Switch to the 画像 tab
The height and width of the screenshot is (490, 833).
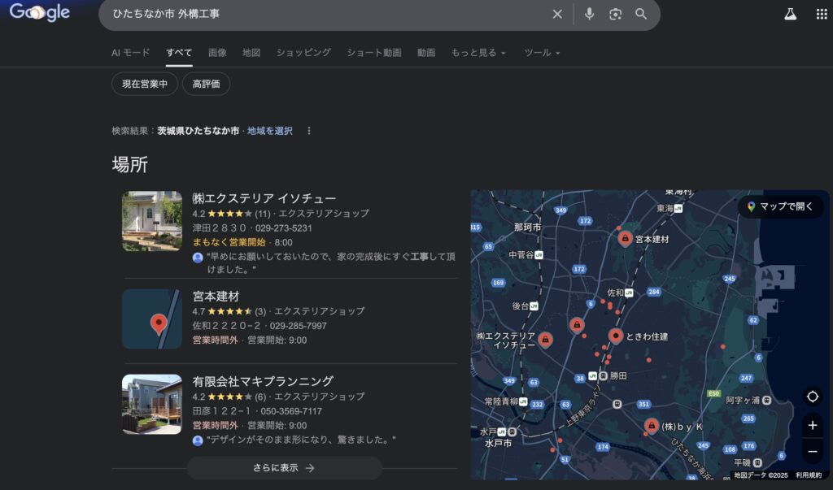pos(217,53)
